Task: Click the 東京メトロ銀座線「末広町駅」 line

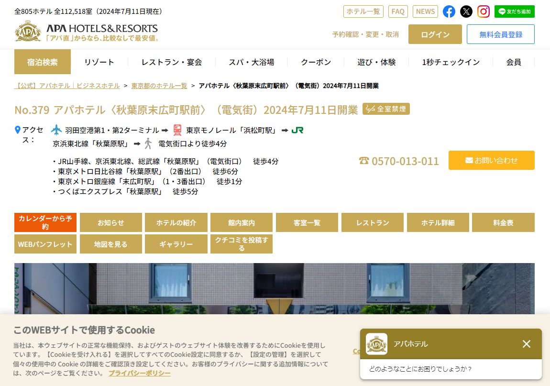Action: pos(147,181)
